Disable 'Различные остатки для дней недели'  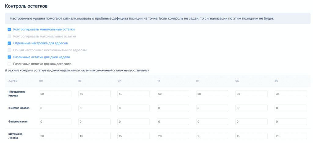[x=9, y=57]
